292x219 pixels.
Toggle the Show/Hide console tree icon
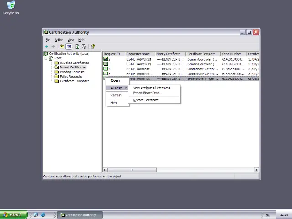[x=69, y=47]
